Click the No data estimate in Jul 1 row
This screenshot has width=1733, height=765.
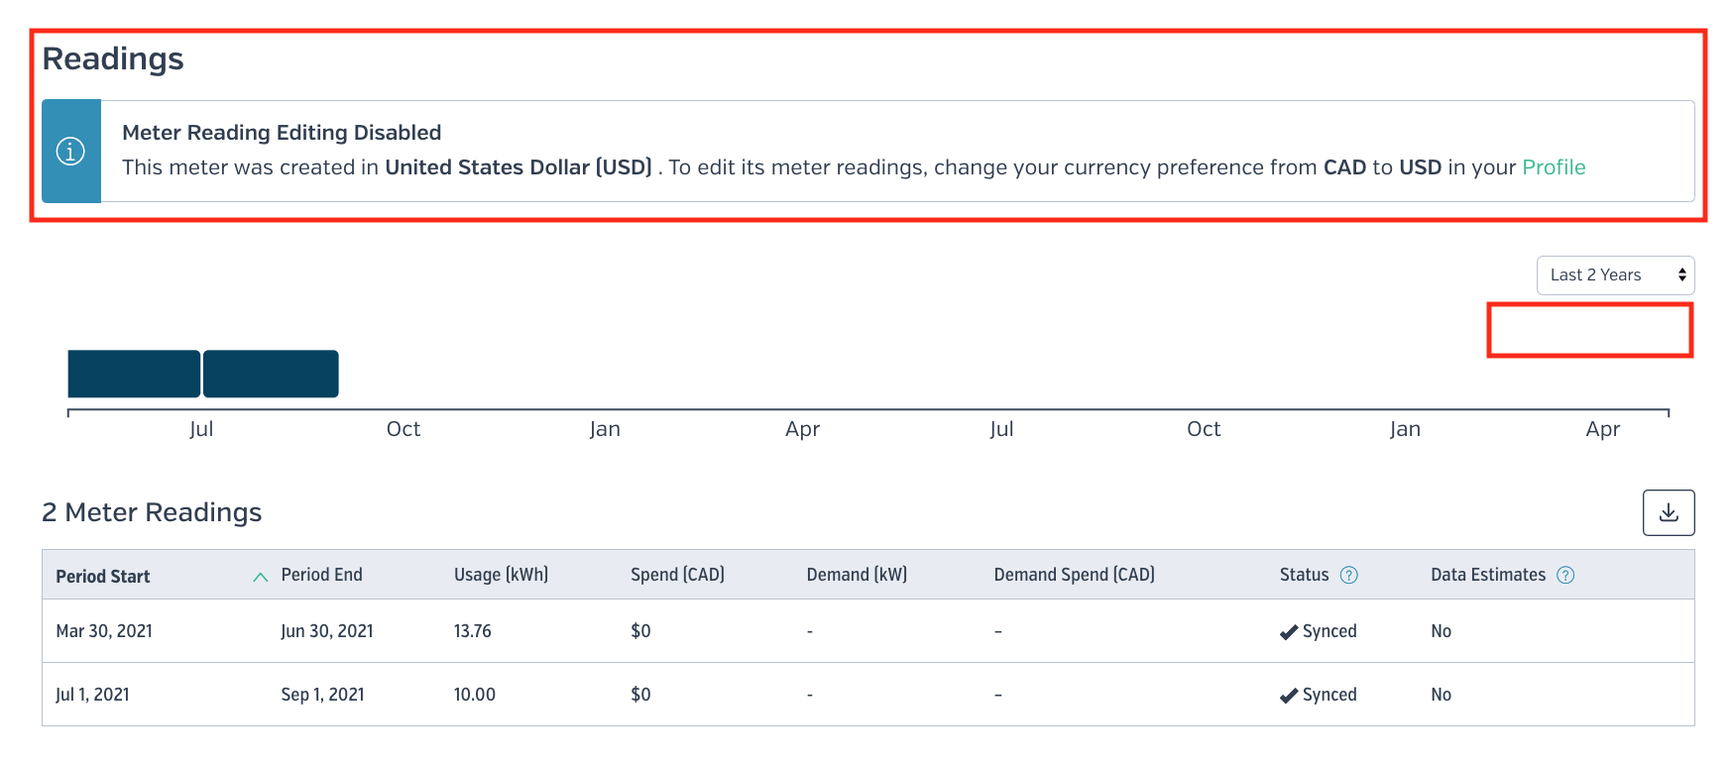pos(1441,695)
